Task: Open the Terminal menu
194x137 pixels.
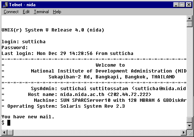Action: (x=41, y=12)
